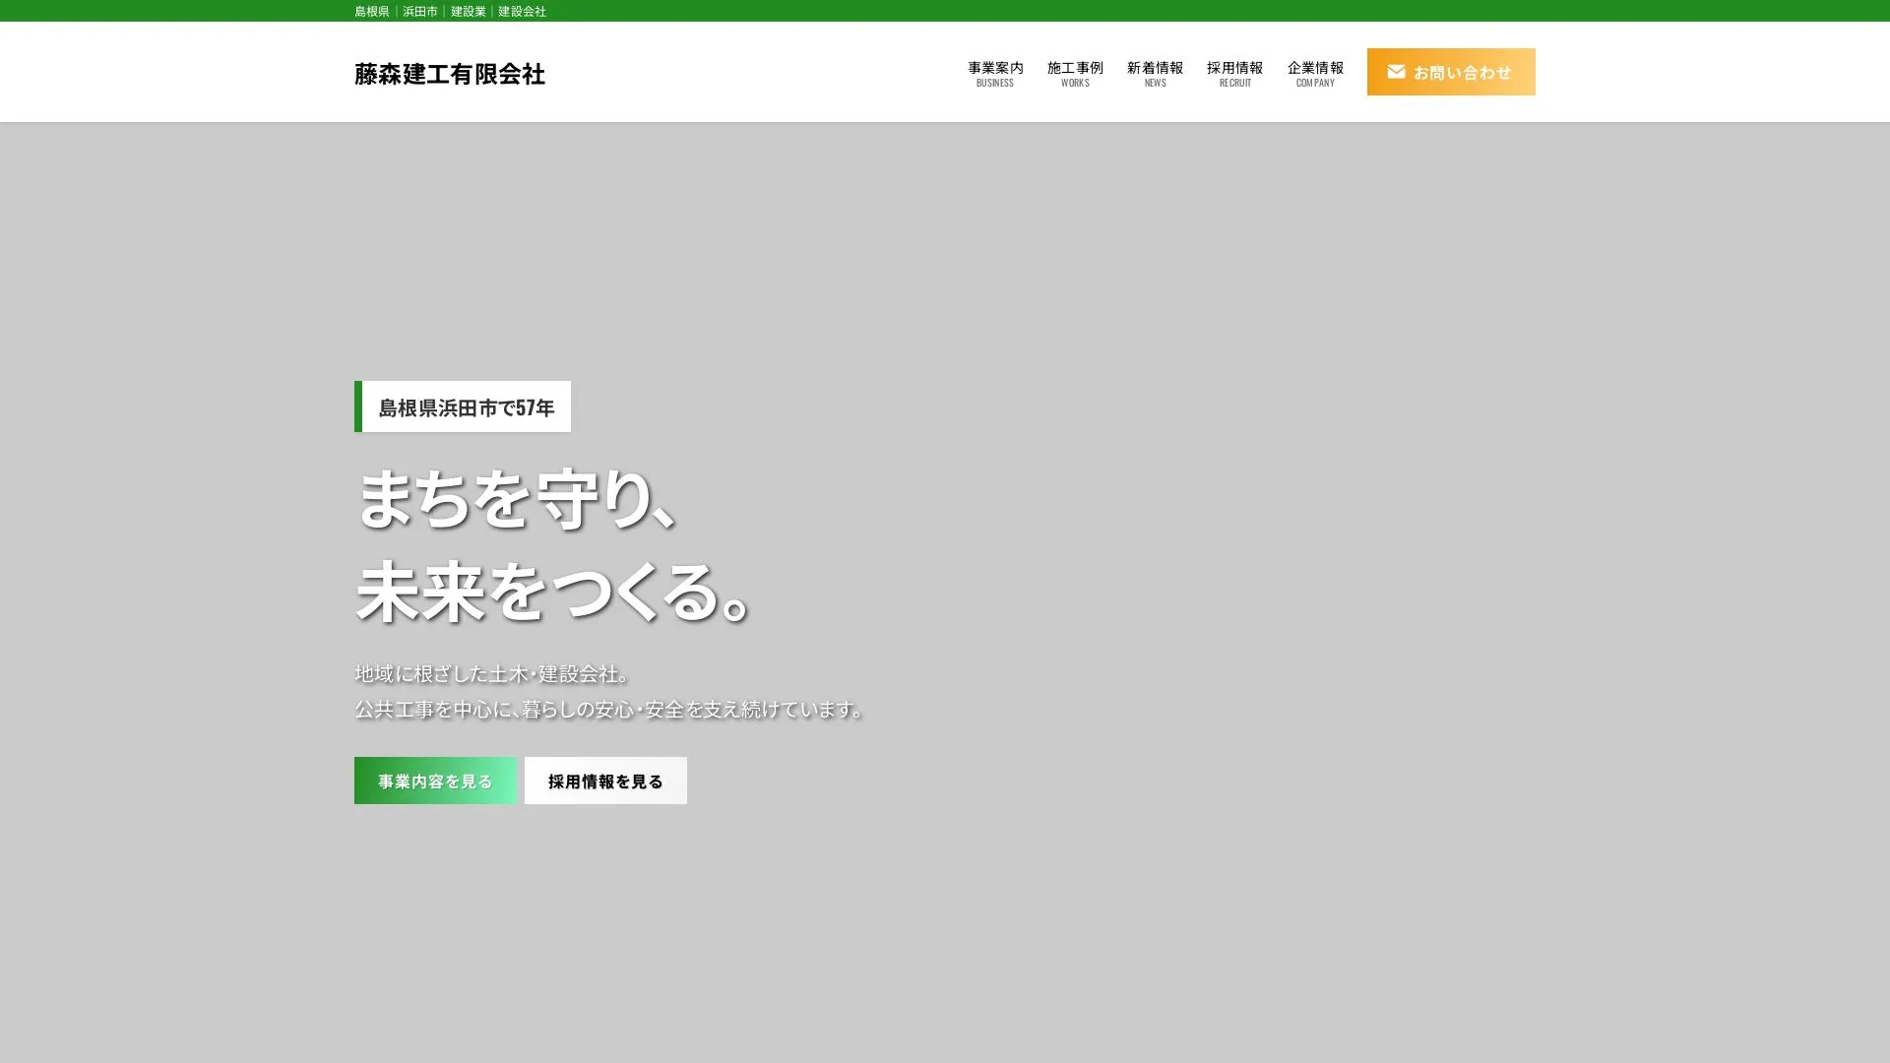Click the text 地域に根ざした土木・建設会社。
The width and height of the screenshot is (1890, 1063).
493,674
